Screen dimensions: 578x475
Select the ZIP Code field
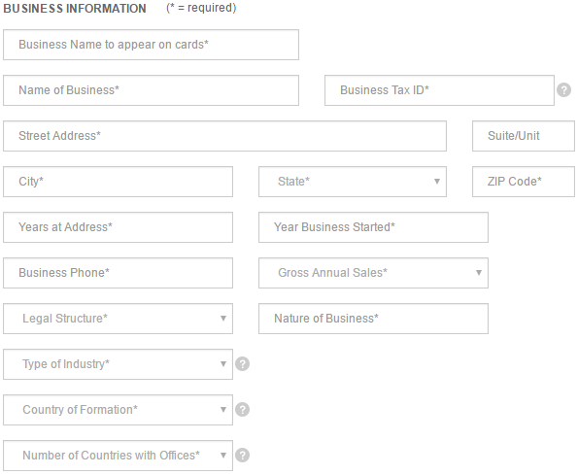524,182
